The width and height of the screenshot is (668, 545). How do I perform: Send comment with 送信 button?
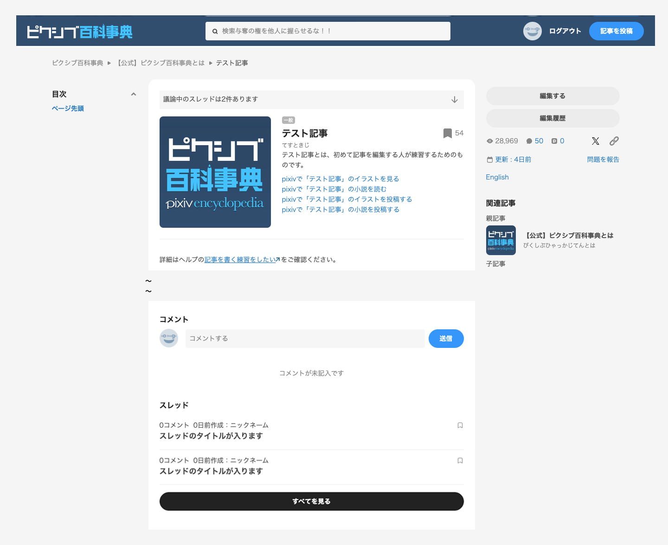click(x=446, y=339)
